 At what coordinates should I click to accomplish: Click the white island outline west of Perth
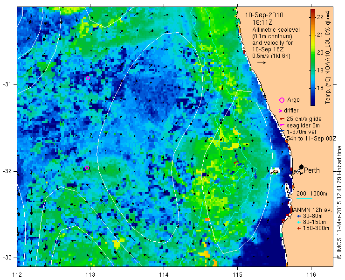[275, 171]
